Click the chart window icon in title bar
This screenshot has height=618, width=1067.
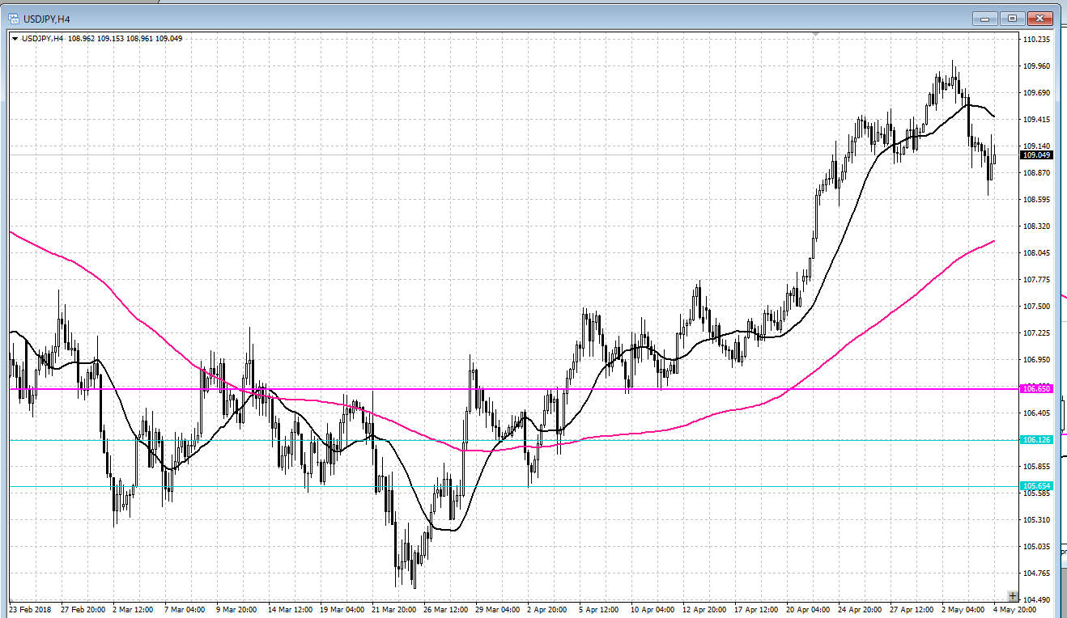[x=12, y=18]
